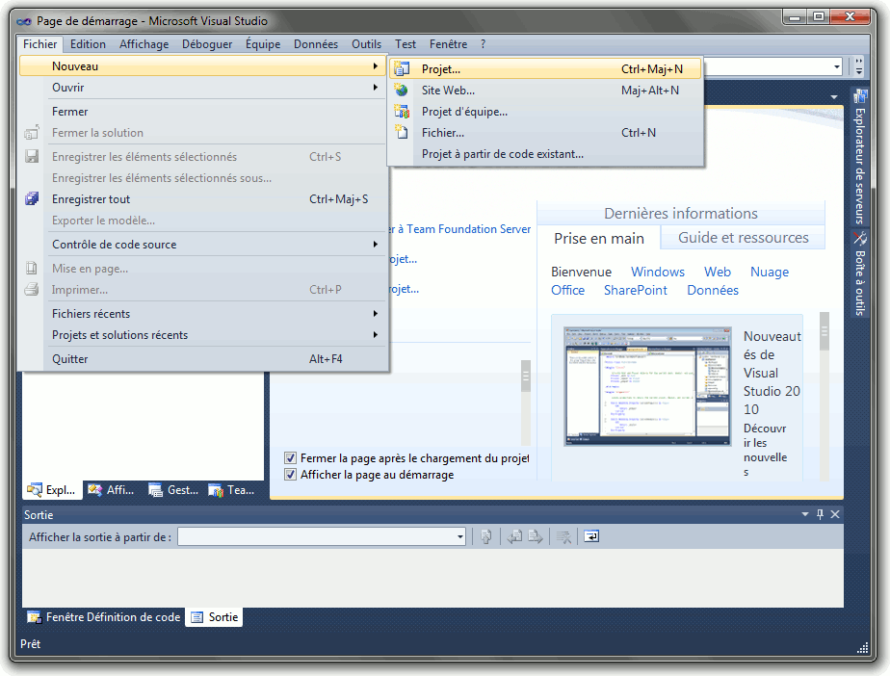Viewport: 890px width, 676px height.
Task: Click the Explorateur de serveurs icon
Action: coord(860,96)
